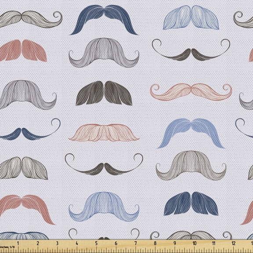The height and width of the screenshot is (253, 253).
Task: Click the number 7 on the ruler
Action: pos(136,243)
